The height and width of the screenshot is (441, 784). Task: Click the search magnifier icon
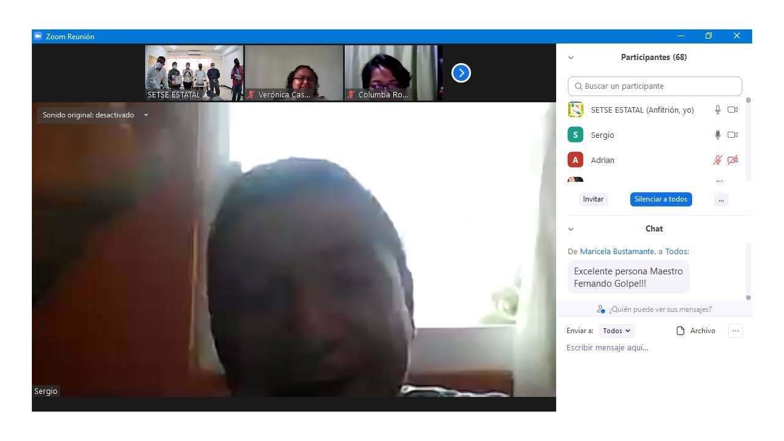tap(579, 86)
